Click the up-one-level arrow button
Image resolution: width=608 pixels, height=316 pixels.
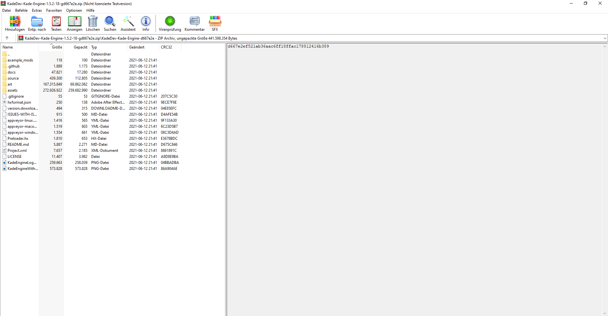click(x=7, y=38)
